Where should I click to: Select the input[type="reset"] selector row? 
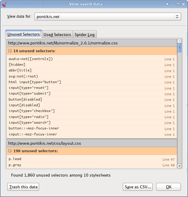click(92, 88)
